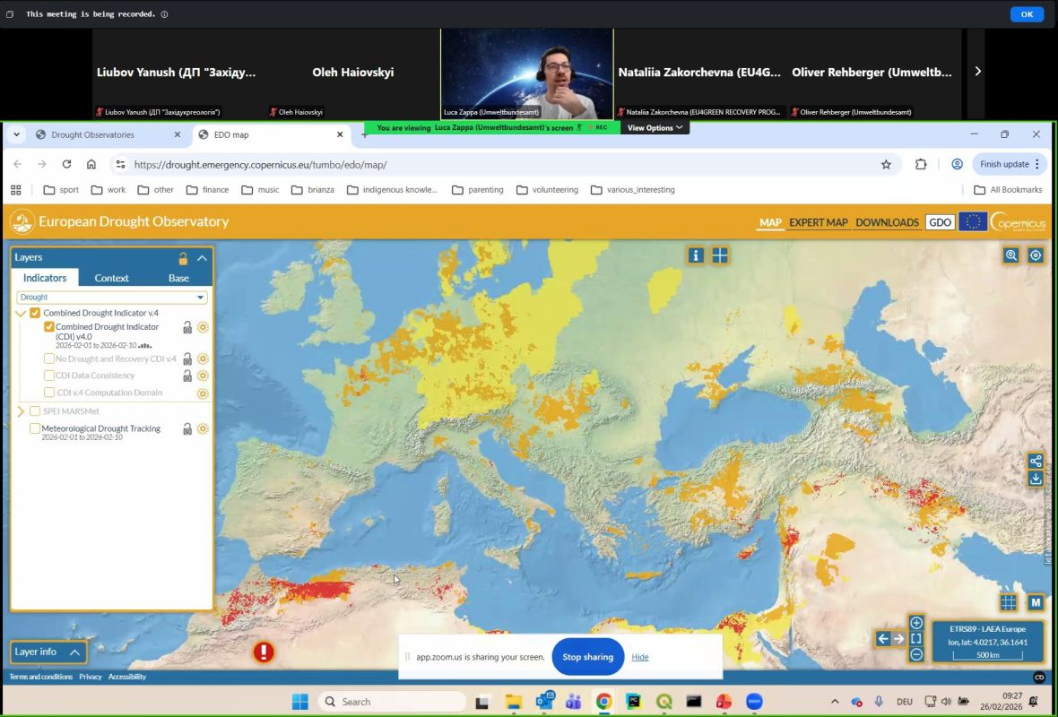Open the map information icon
Viewport: 1058px width, 717px height.
[x=696, y=255]
